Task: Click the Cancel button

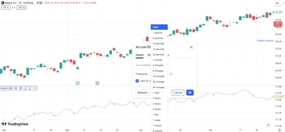Action: [178, 92]
